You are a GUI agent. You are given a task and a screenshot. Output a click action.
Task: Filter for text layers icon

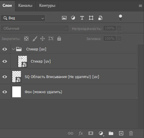pyautogui.click(x=82, y=18)
